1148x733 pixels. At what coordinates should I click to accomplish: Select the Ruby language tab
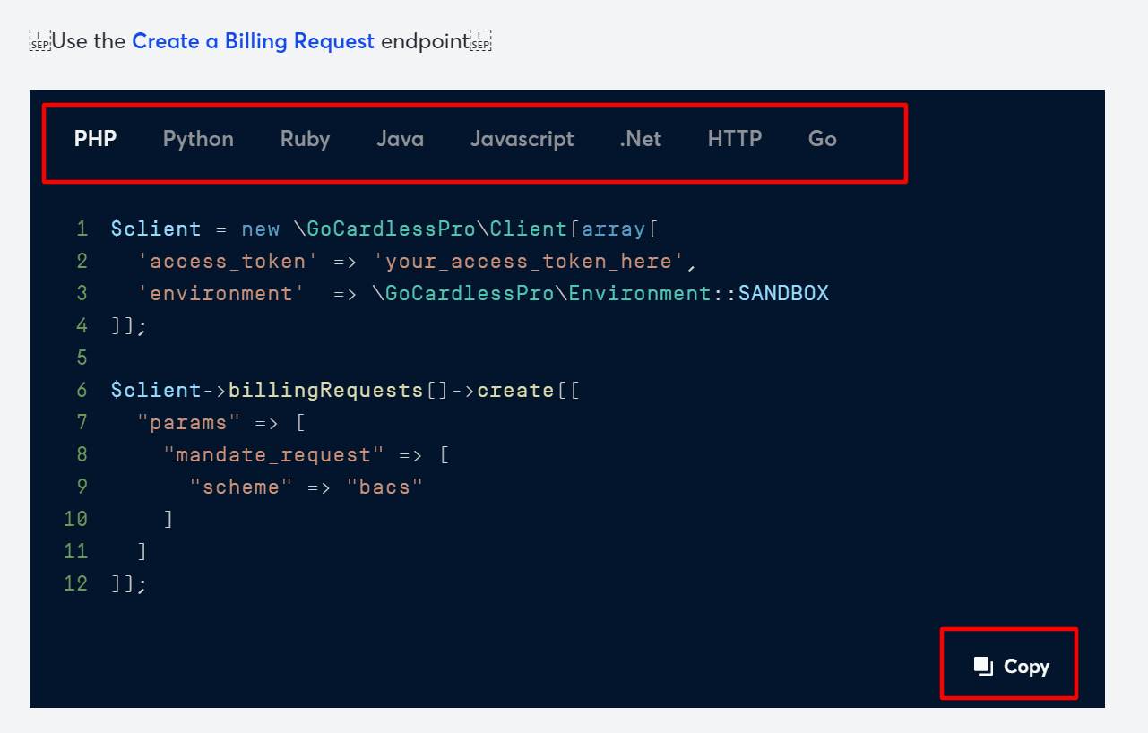(x=305, y=139)
